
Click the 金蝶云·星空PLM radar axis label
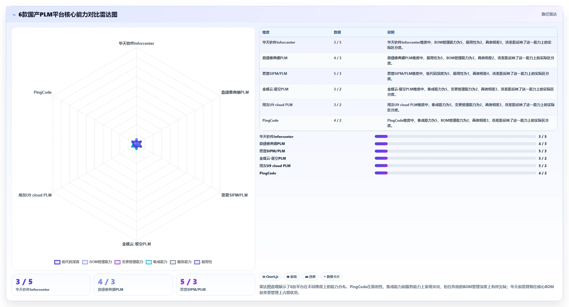[137, 244]
